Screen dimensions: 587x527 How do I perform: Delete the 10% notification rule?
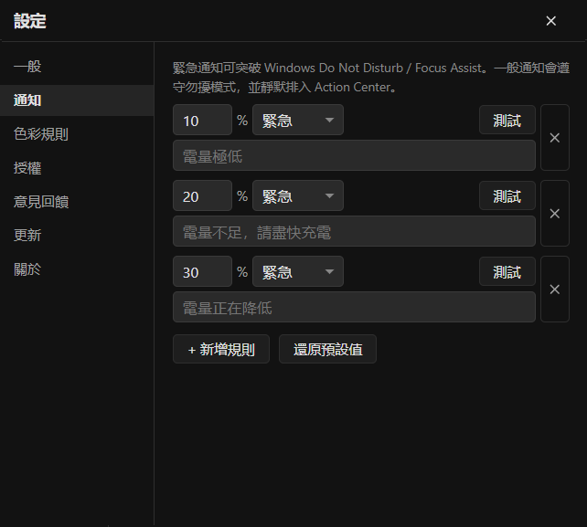point(555,138)
